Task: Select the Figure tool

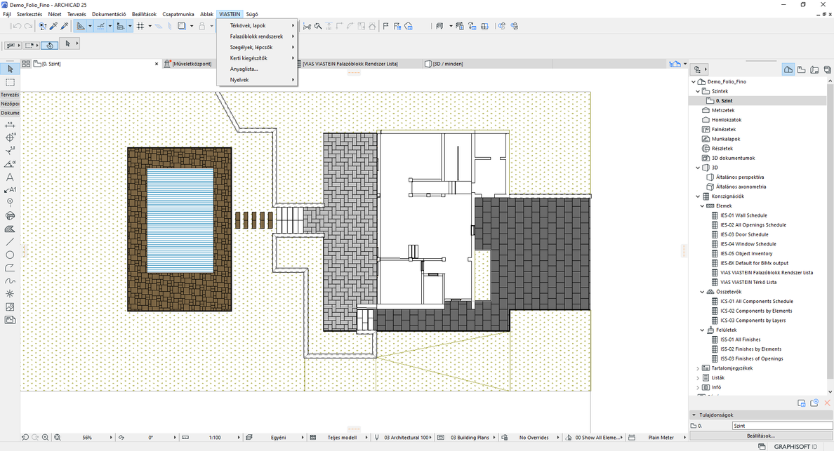Action: point(10,307)
